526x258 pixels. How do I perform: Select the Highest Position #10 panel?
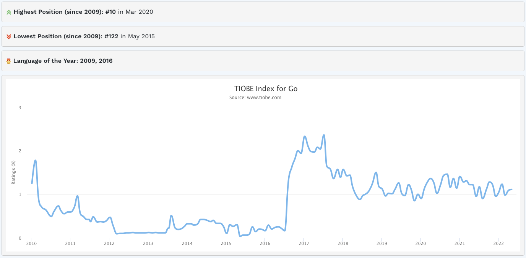[263, 12]
